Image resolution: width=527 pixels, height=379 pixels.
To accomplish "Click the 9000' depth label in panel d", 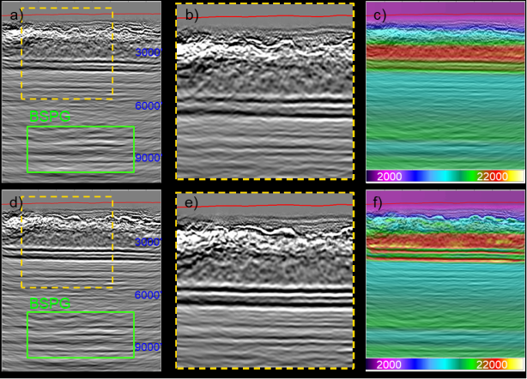I will 148,346.
